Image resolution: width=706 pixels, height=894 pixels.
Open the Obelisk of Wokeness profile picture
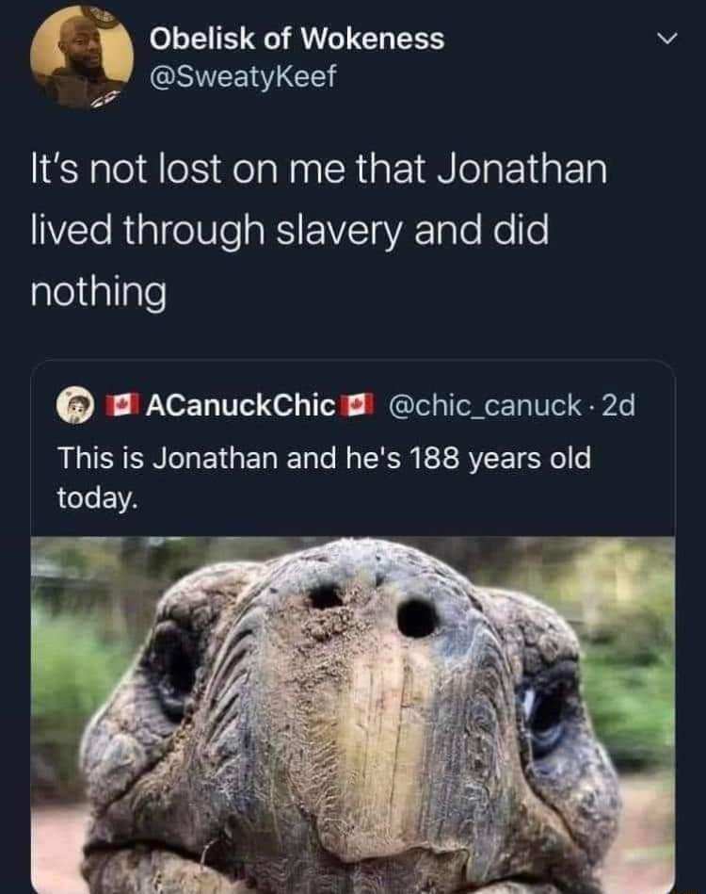pos(82,56)
